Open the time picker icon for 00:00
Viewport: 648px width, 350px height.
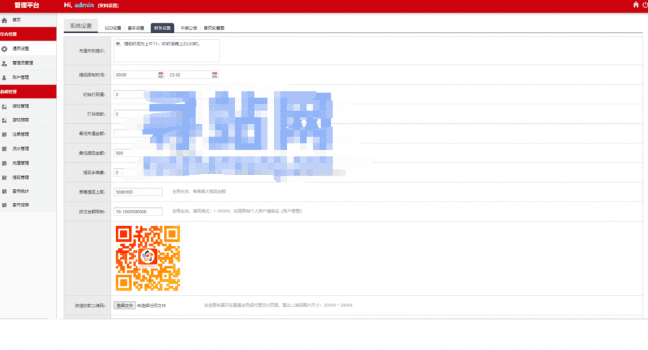161,75
